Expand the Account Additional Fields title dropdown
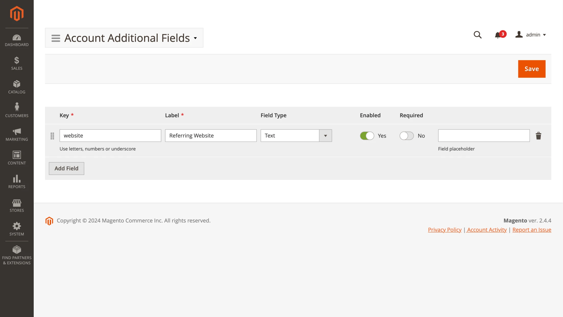The width and height of the screenshot is (563, 317). click(x=195, y=38)
